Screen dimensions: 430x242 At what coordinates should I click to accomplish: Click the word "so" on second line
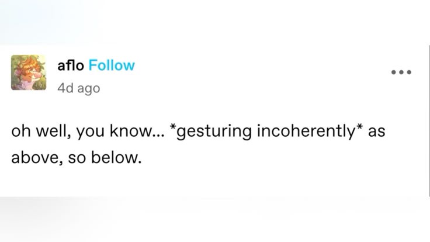[78, 158]
